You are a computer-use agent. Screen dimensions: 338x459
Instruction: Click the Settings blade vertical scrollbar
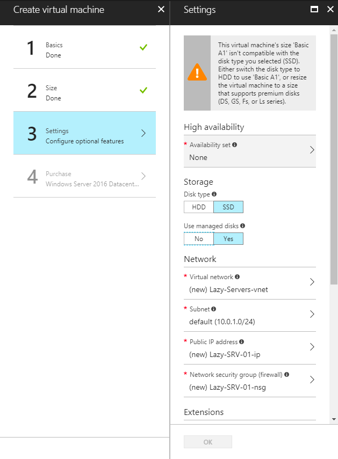[x=334, y=161]
